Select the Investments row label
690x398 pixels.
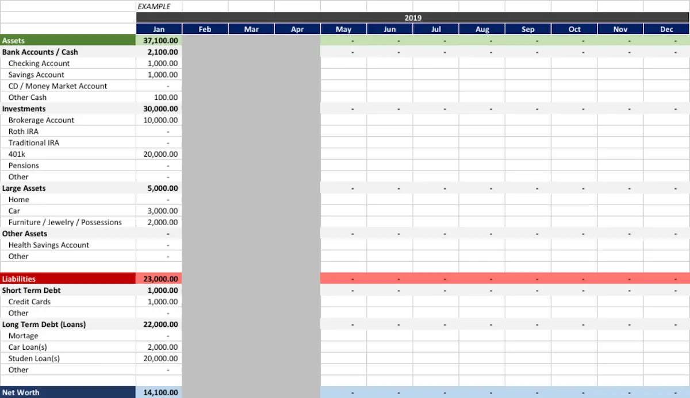click(24, 109)
